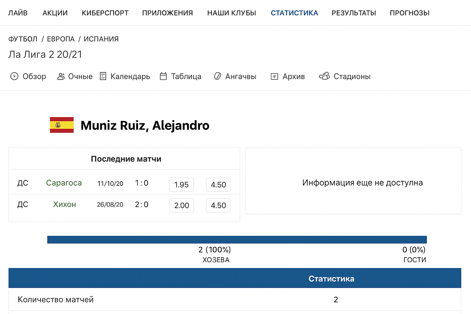Select the 1.95 odds button
This screenshot has width=471, height=314.
click(x=182, y=185)
